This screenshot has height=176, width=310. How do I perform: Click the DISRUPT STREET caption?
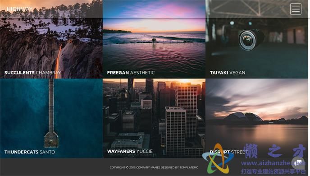(229, 152)
